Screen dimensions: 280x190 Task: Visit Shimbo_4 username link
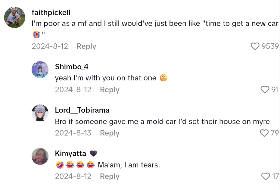[72, 67]
